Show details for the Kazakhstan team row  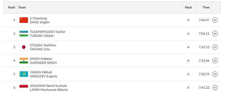215,74
